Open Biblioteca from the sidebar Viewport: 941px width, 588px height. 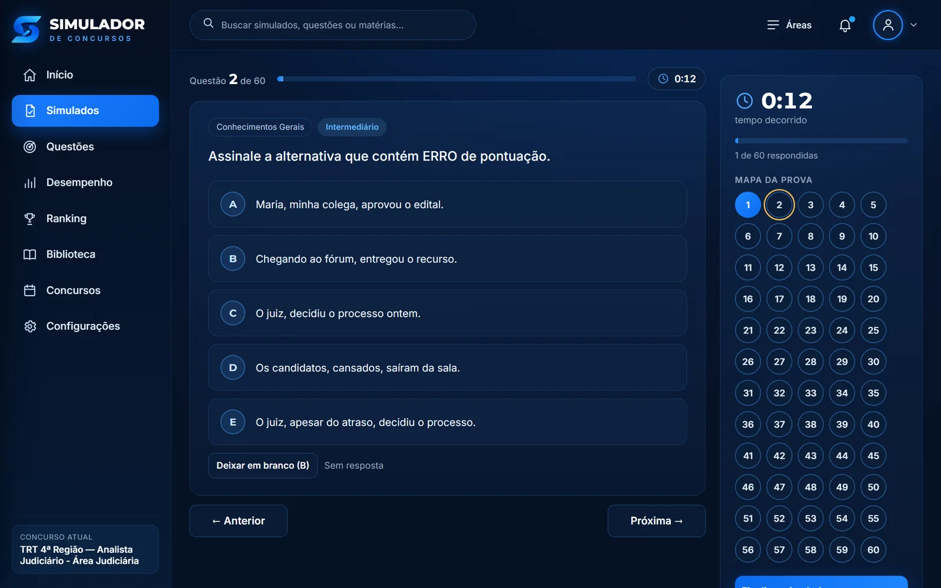(85, 255)
